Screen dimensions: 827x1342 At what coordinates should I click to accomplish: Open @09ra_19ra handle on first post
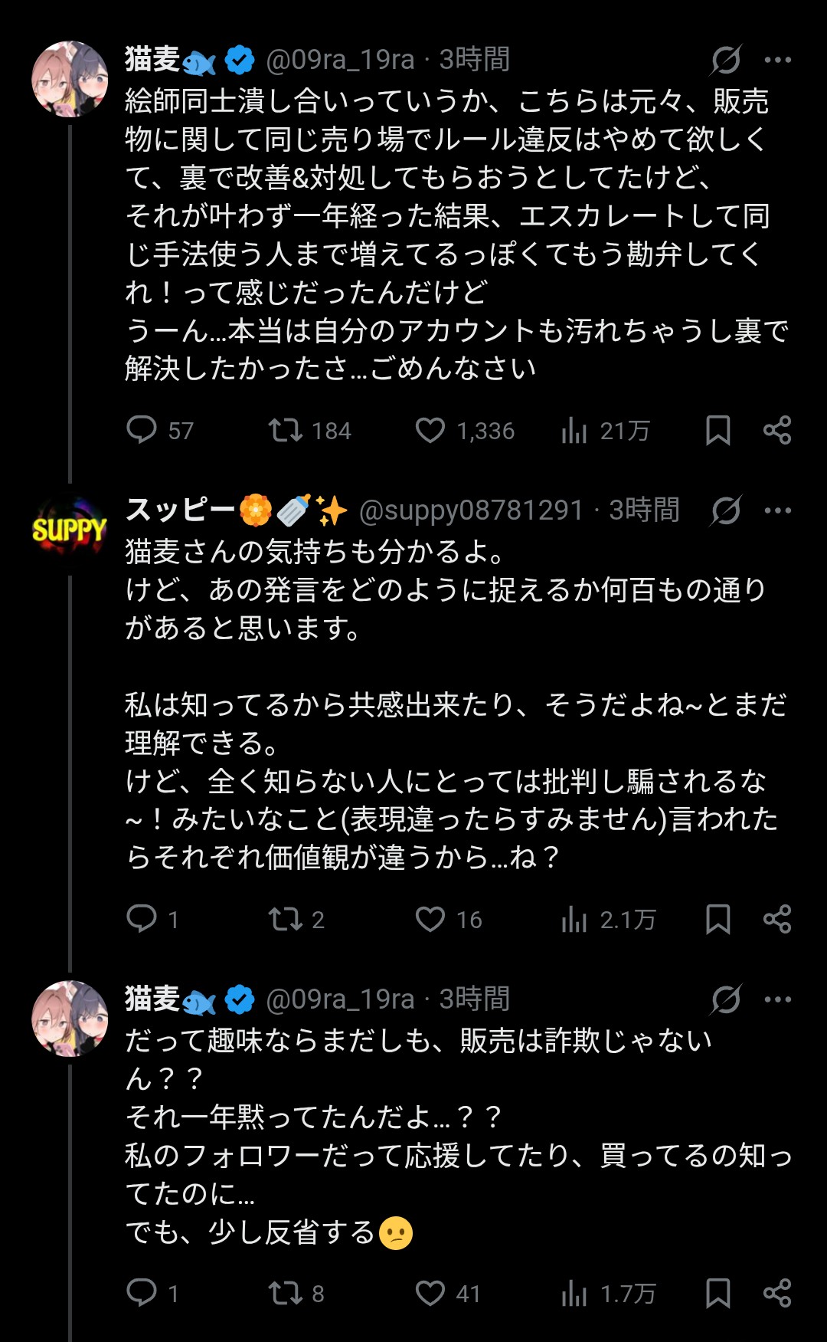coord(340,60)
